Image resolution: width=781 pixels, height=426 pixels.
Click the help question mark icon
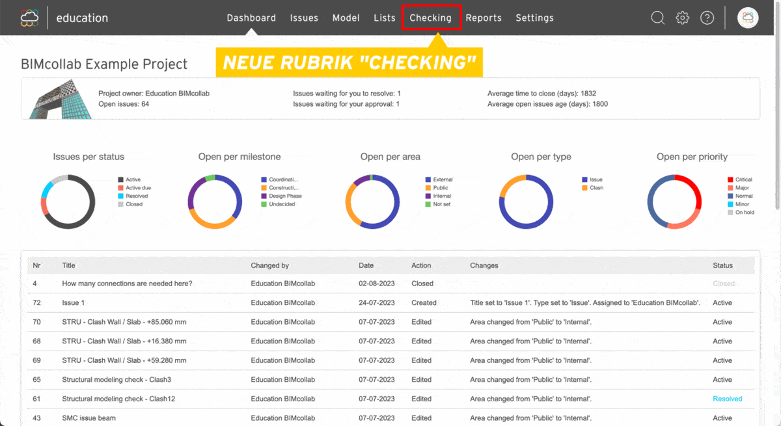tap(707, 18)
